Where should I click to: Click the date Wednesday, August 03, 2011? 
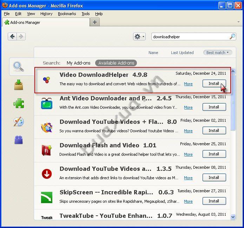point(201,214)
